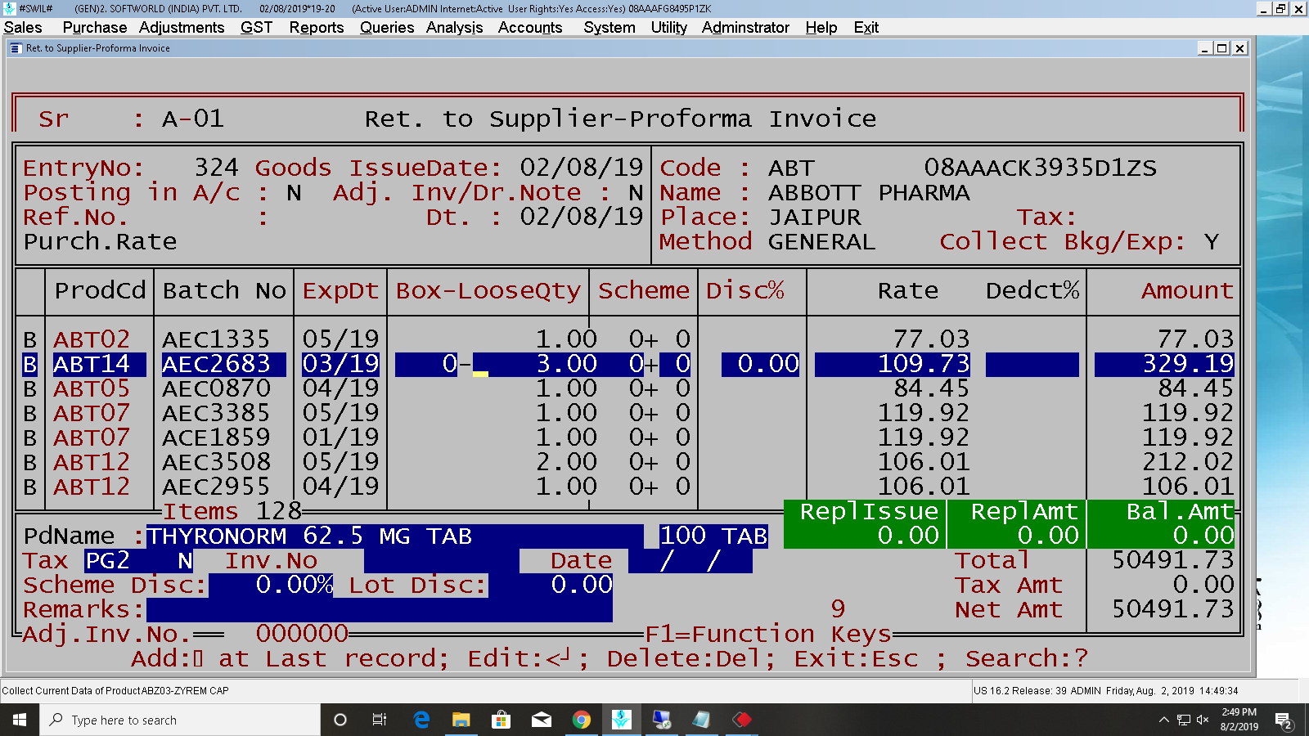Click Exit in the menu bar
This screenshot has width=1309, height=736.
tap(866, 27)
